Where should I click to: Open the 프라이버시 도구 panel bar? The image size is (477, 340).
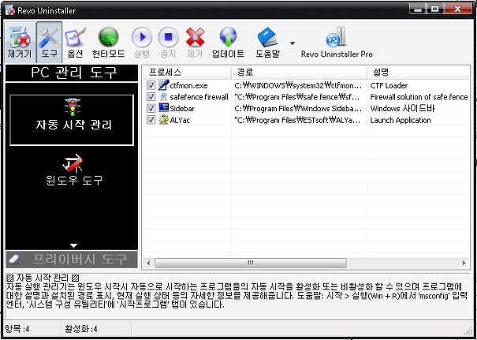coord(72,260)
